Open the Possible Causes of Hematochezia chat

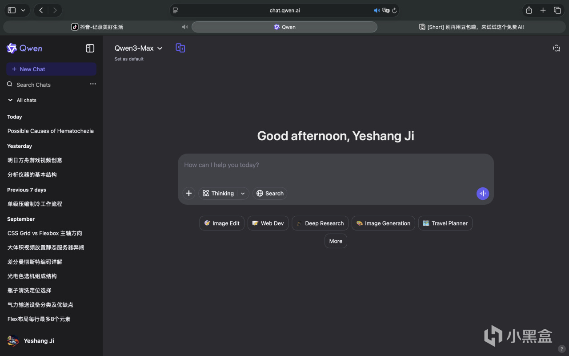[x=51, y=131]
